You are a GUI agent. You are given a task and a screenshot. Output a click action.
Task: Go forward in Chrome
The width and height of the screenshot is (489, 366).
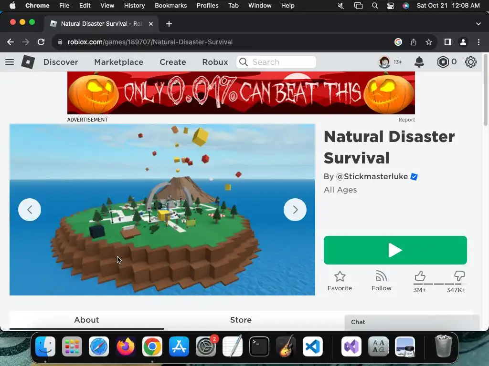(26, 42)
